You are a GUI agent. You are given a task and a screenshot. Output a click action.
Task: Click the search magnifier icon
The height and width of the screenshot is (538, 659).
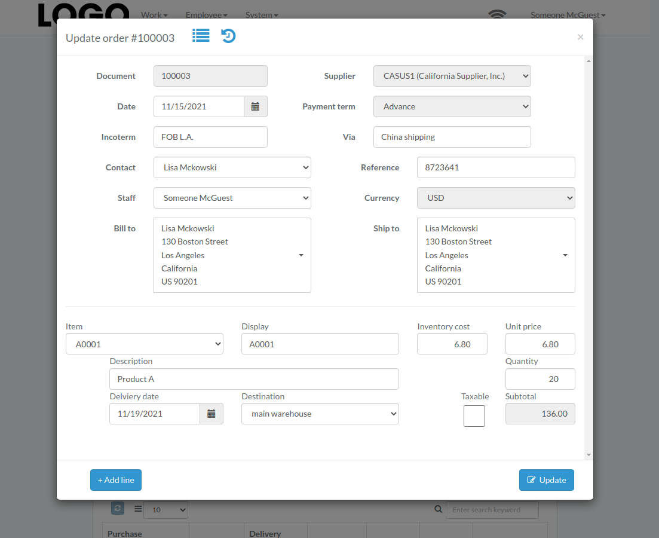[x=438, y=509]
